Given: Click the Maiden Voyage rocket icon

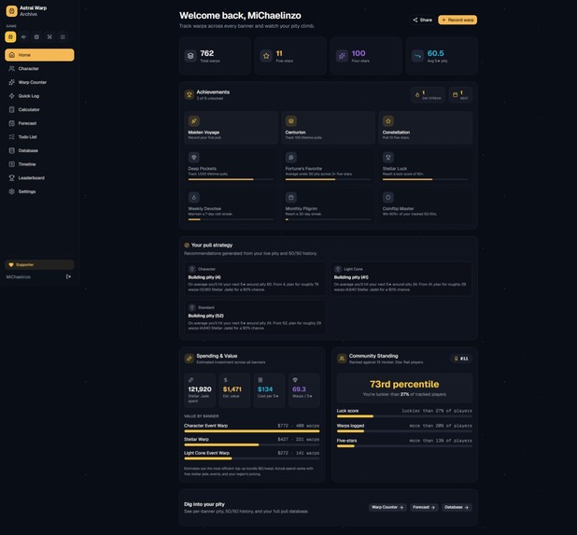Looking at the screenshot, I should pos(194,120).
